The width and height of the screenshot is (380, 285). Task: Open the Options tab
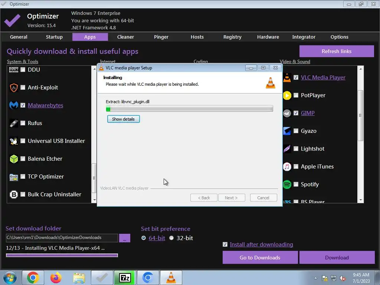(x=339, y=37)
